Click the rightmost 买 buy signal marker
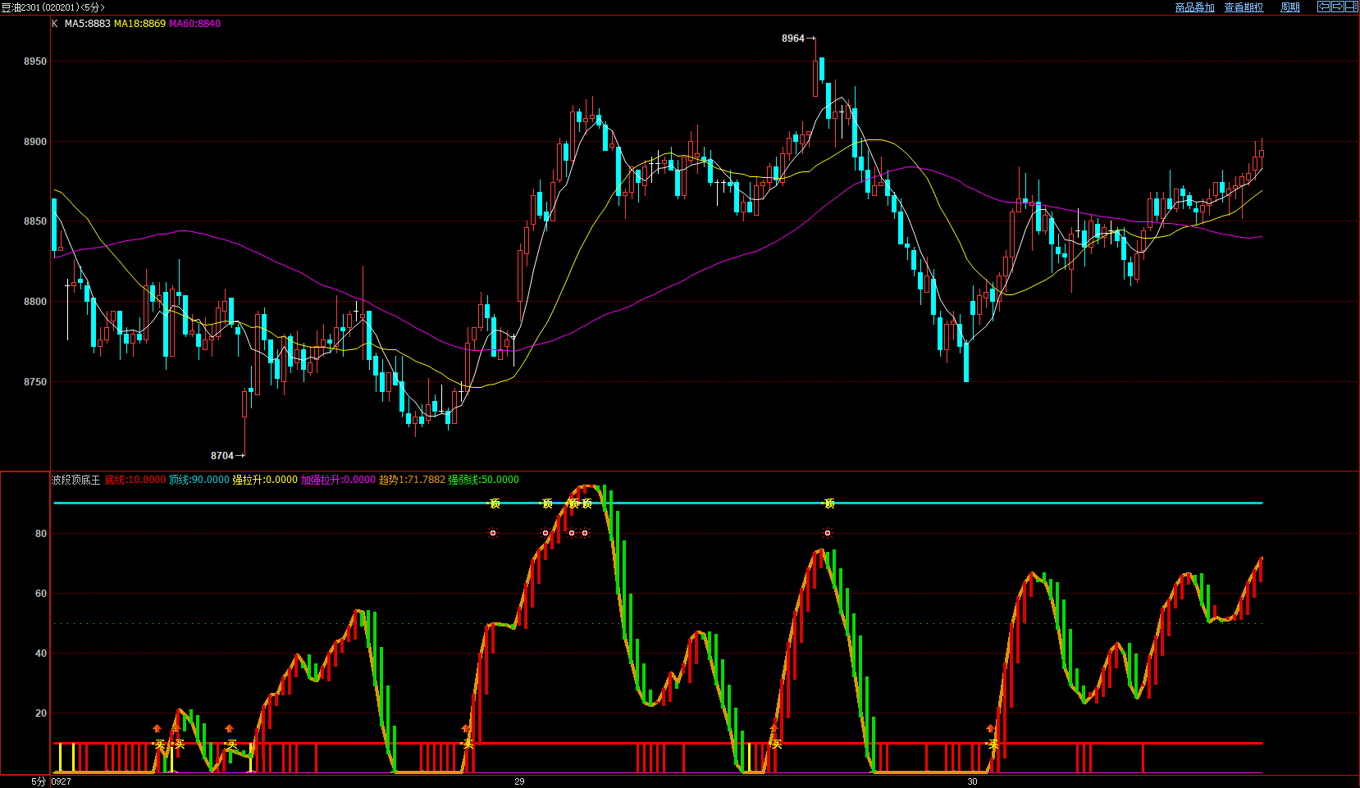Image resolution: width=1360 pixels, height=788 pixels. click(x=993, y=745)
